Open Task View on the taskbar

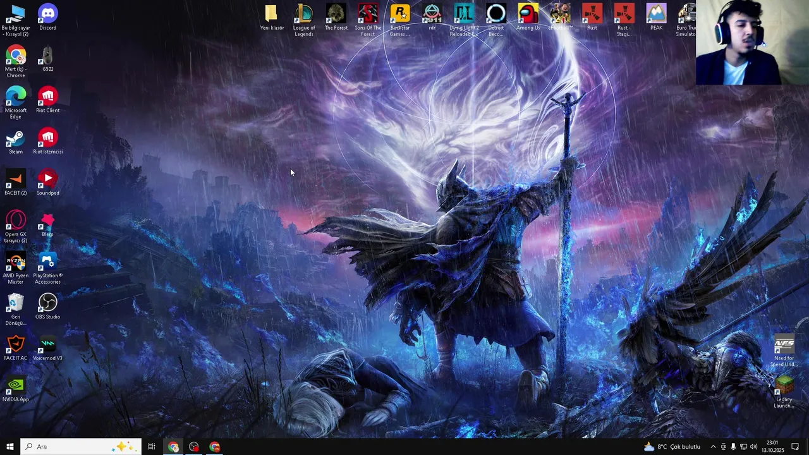[152, 447]
